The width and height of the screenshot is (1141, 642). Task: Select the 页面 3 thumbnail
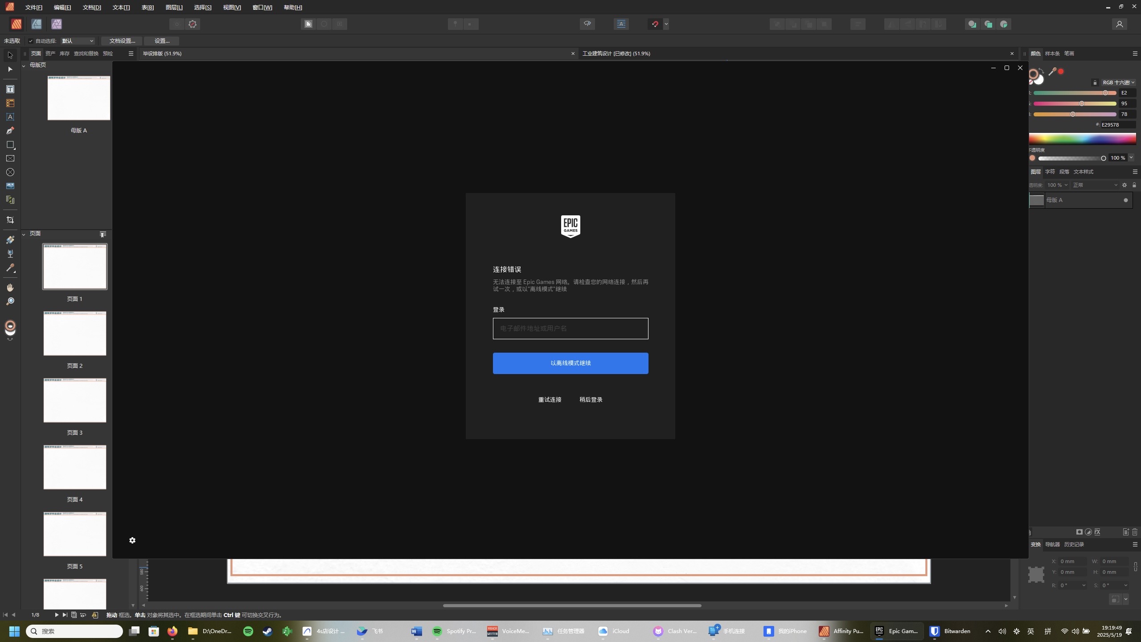coord(75,400)
